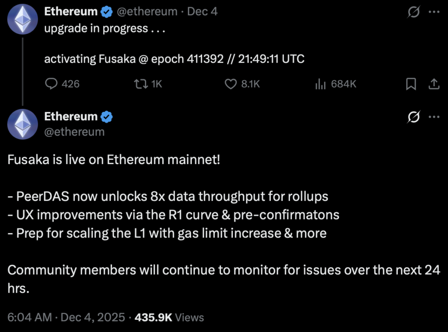Open the more options menu on the reply tweet
The height and width of the screenshot is (332, 448).
434,117
